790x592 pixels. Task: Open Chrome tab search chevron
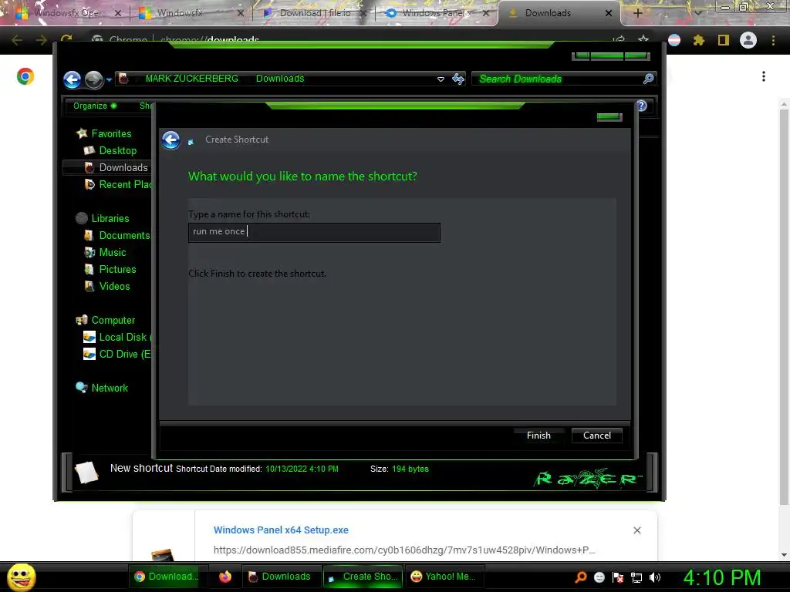(698, 13)
